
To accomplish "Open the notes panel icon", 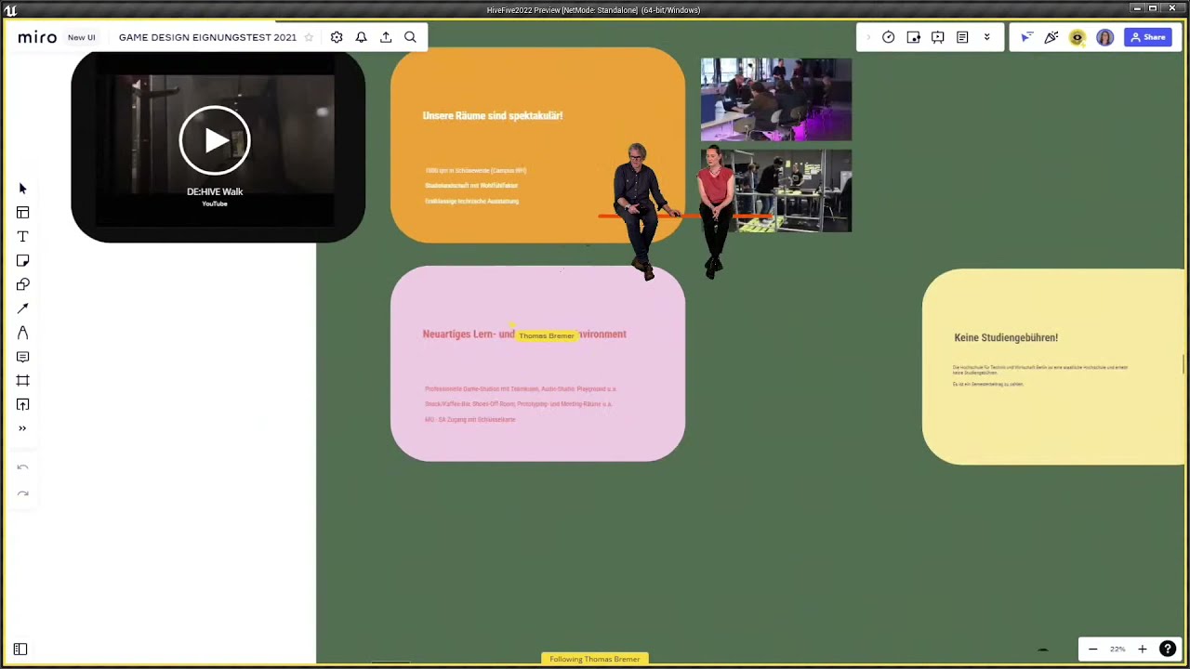I will coord(962,37).
